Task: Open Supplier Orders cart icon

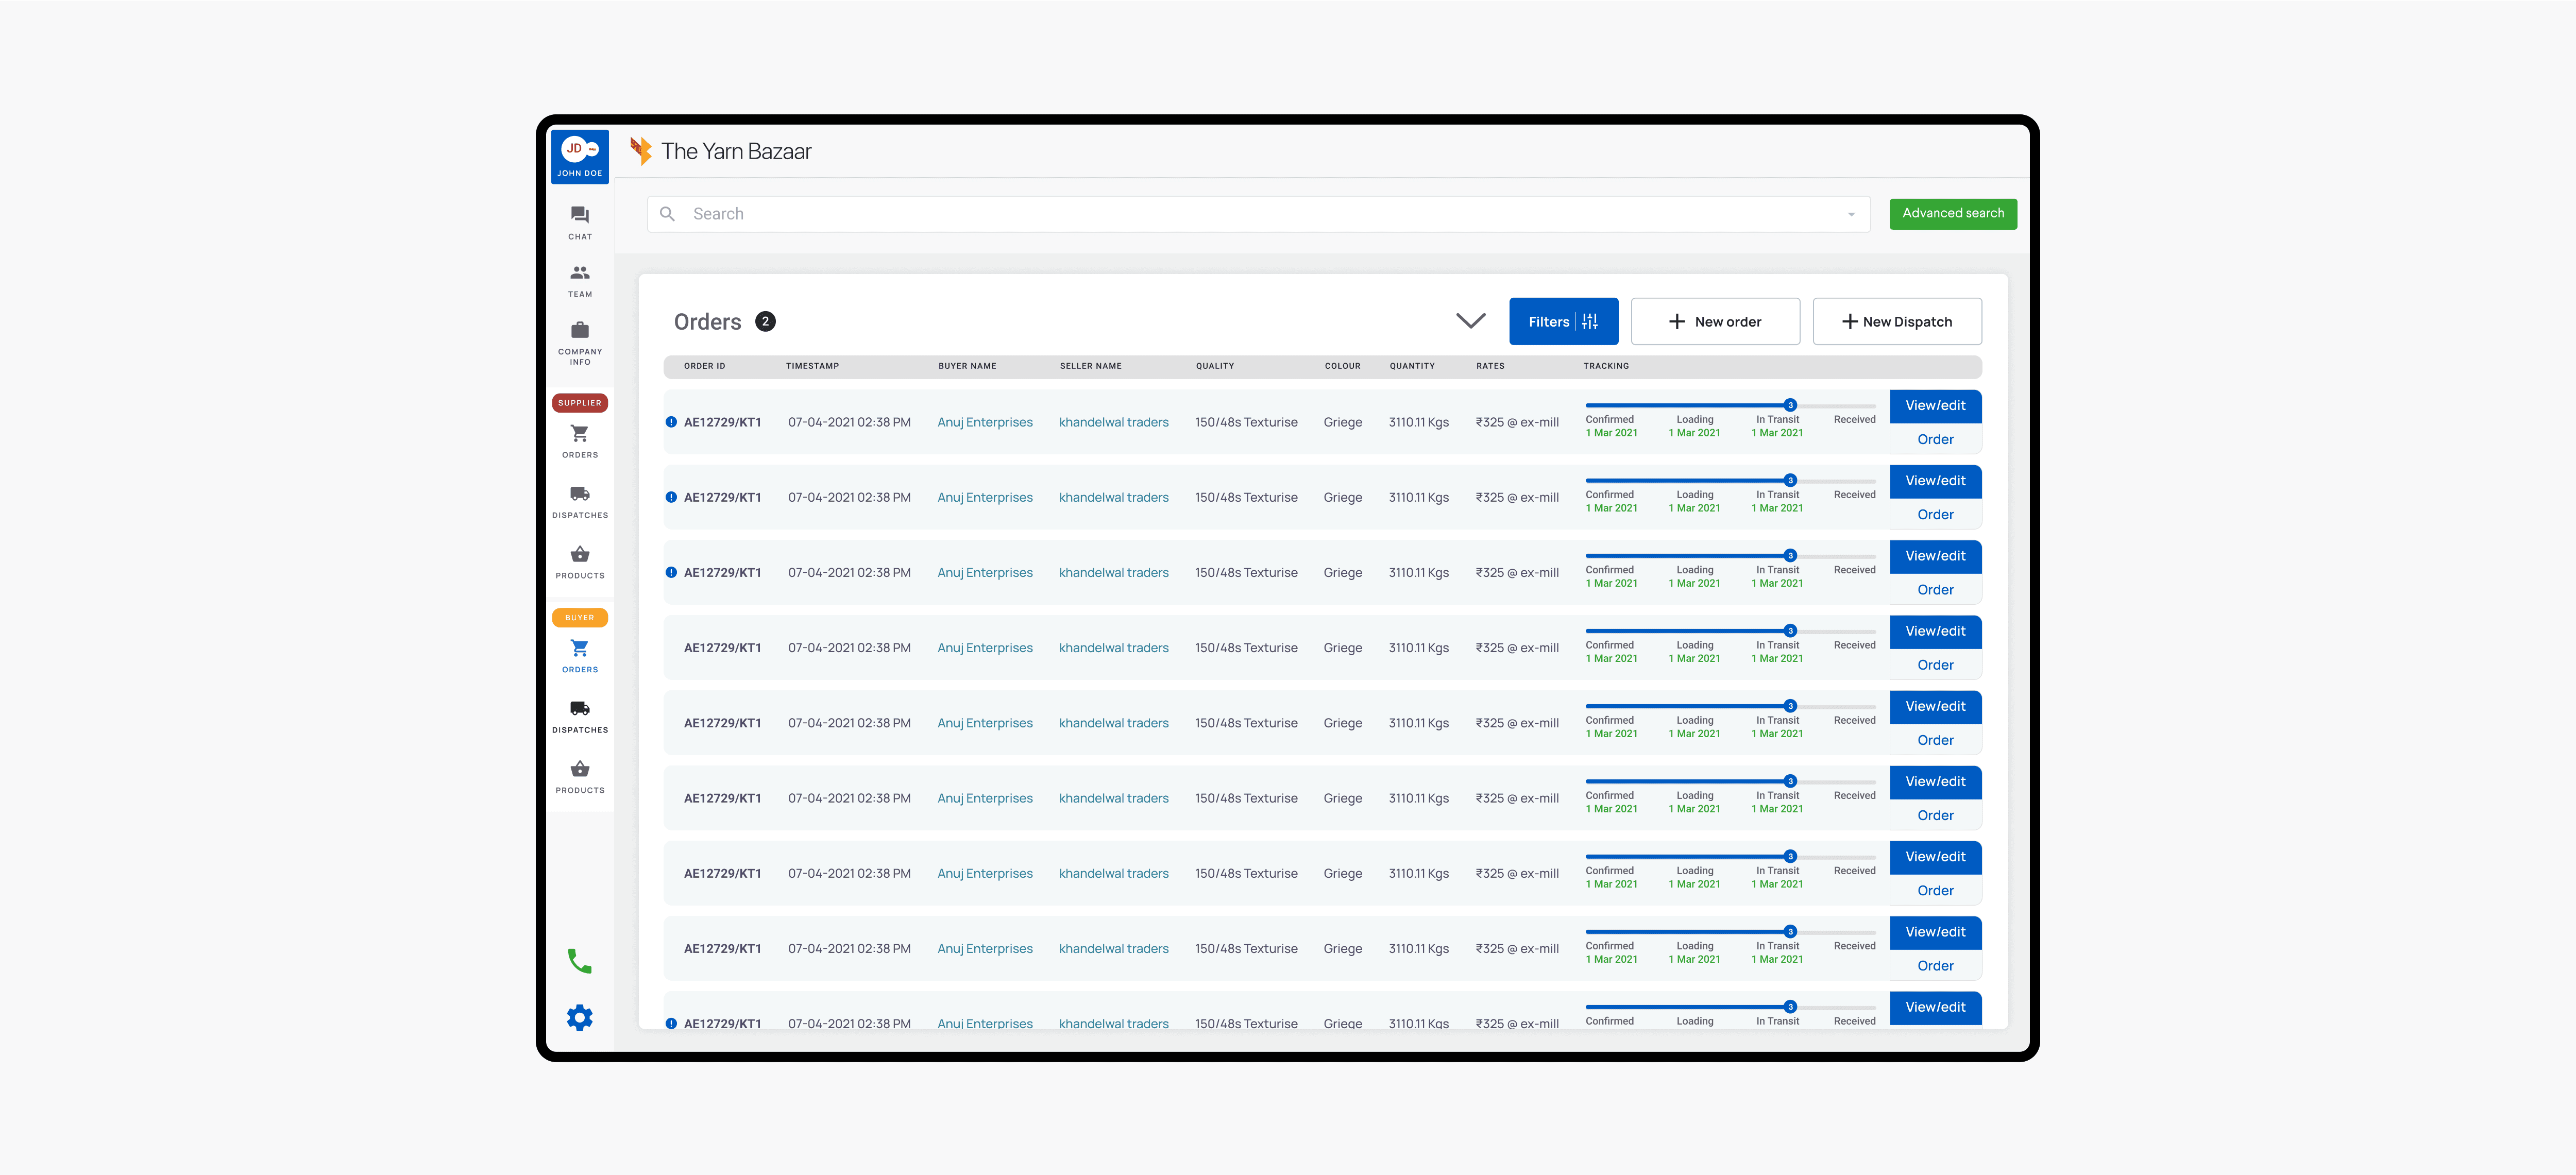Action: [x=579, y=434]
